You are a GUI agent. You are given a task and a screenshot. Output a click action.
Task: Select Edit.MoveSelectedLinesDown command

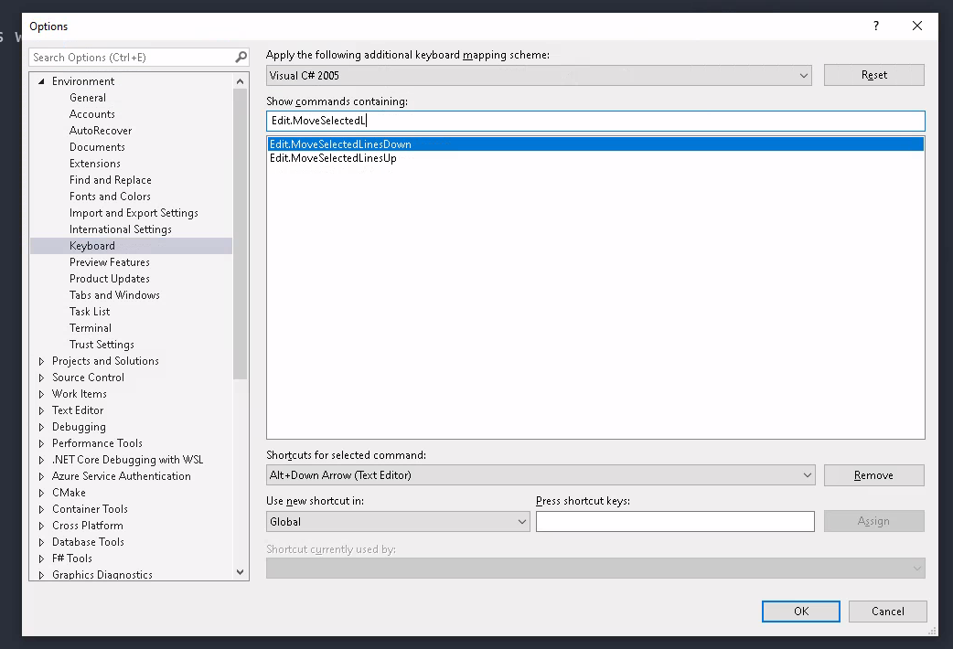coord(595,144)
